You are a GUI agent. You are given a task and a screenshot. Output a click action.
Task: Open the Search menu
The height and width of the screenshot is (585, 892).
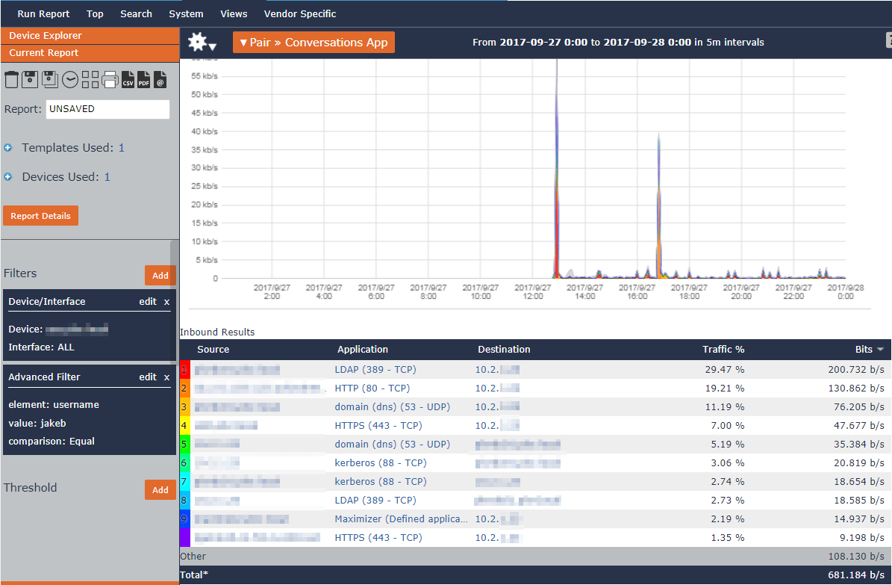pos(136,13)
